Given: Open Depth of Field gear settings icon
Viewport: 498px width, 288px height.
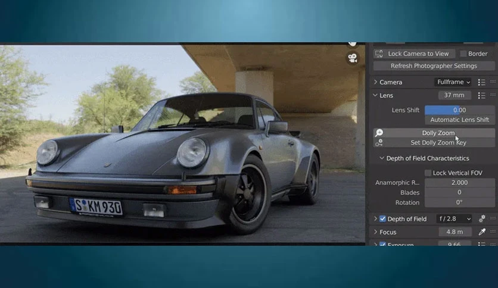Looking at the screenshot, I should pos(482,218).
